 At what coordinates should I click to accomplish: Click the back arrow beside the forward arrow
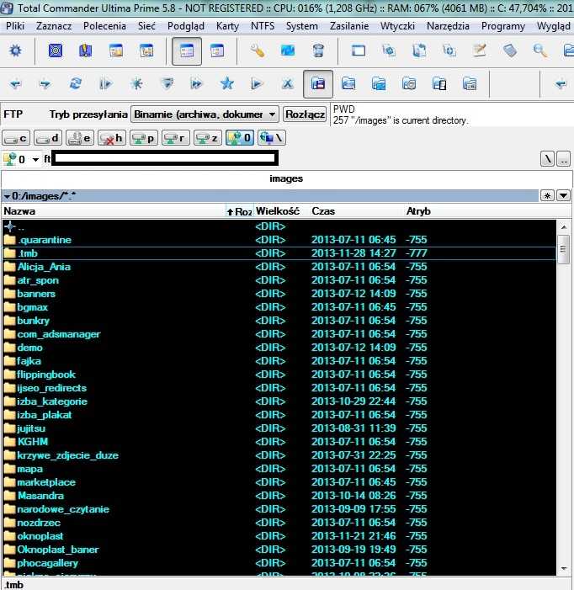tap(15, 83)
